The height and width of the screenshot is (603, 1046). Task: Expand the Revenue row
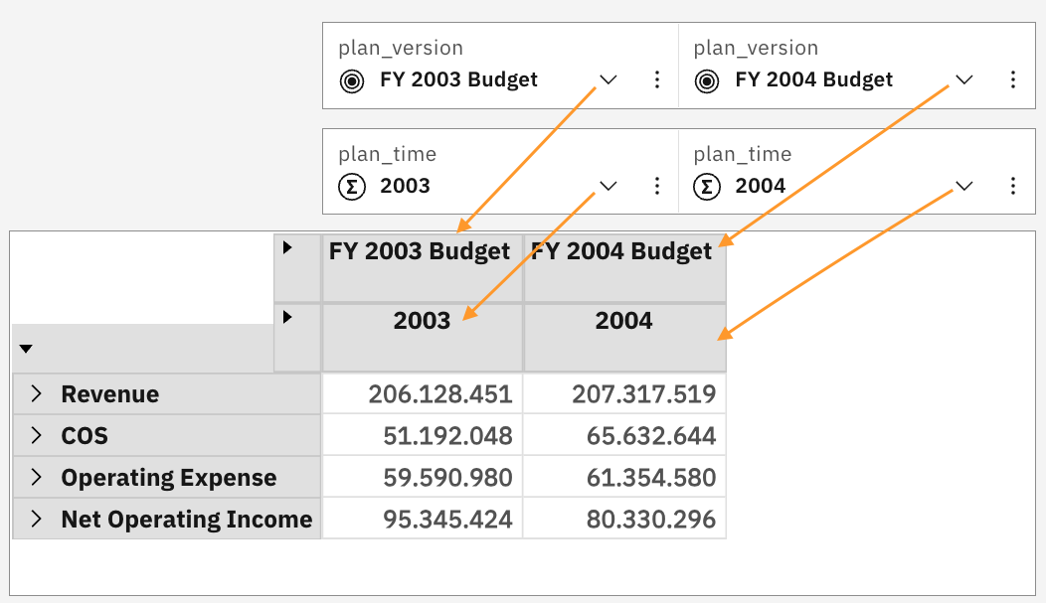[37, 394]
